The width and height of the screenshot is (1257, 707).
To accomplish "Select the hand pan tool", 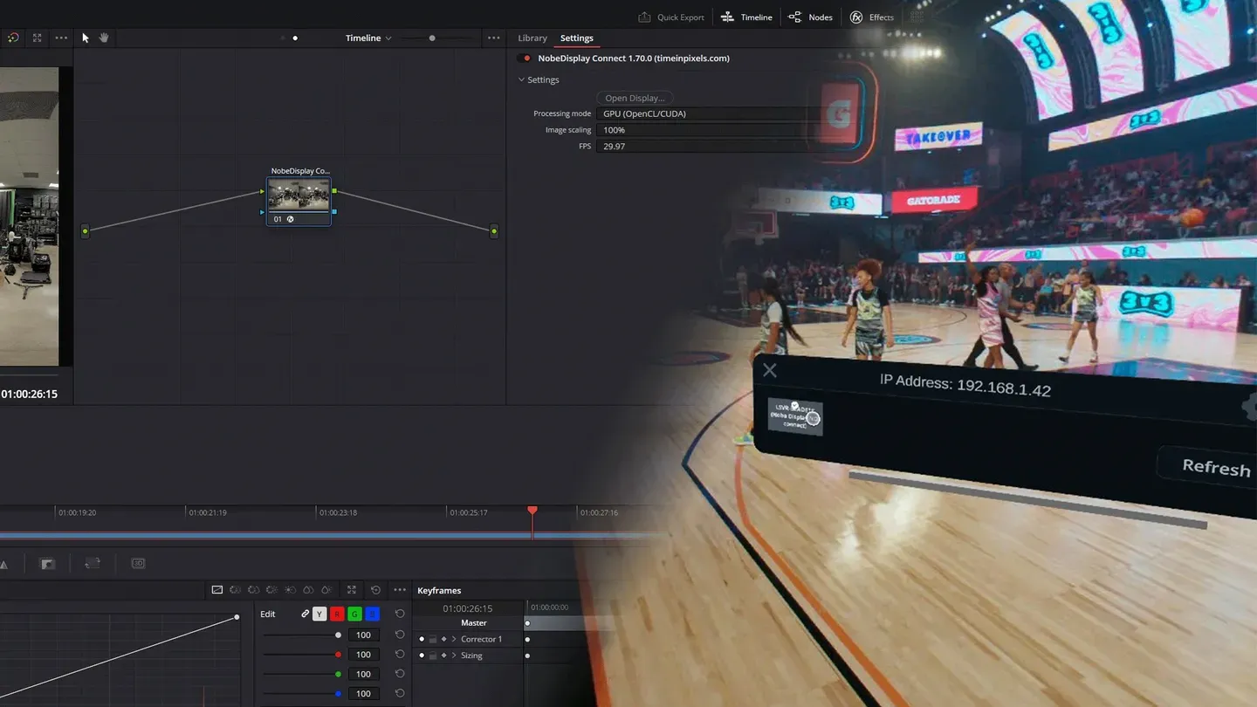I will click(104, 38).
